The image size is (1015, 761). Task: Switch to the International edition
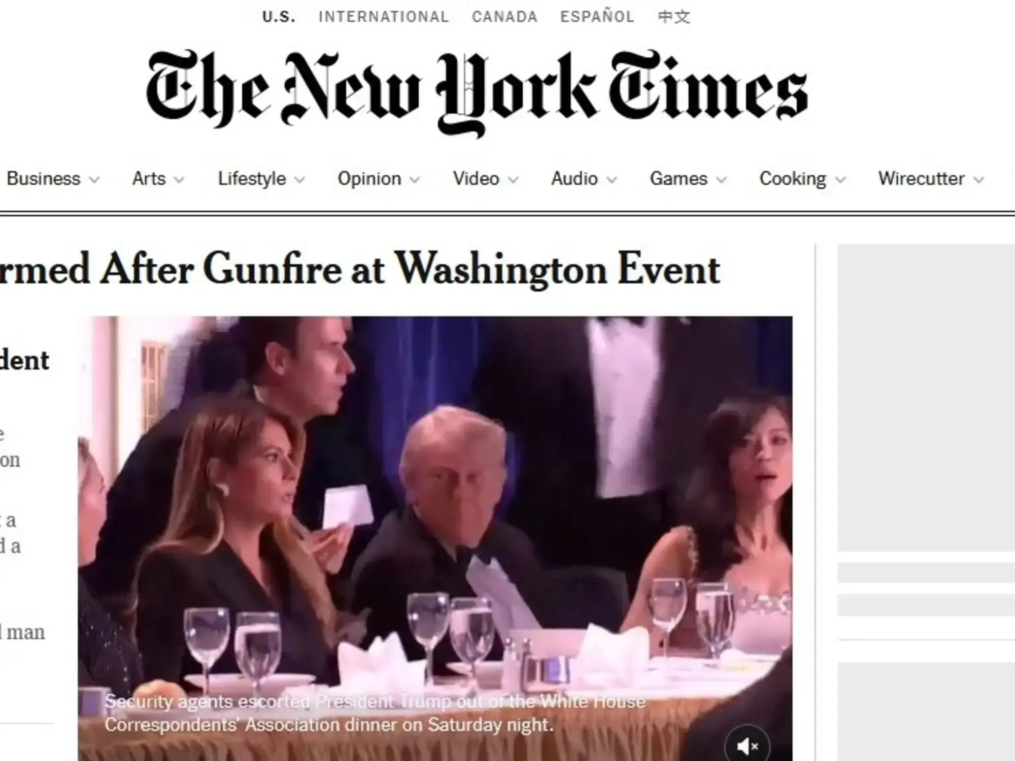pos(384,17)
